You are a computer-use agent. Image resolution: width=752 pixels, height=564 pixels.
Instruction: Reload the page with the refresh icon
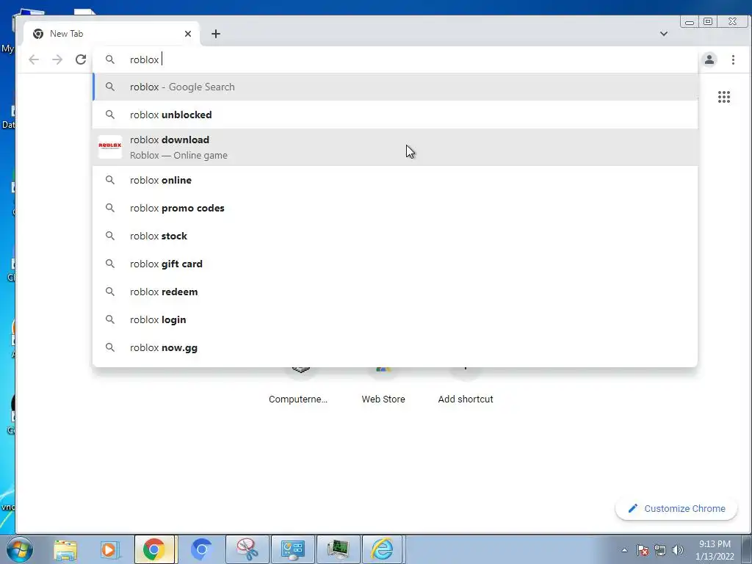coord(81,59)
